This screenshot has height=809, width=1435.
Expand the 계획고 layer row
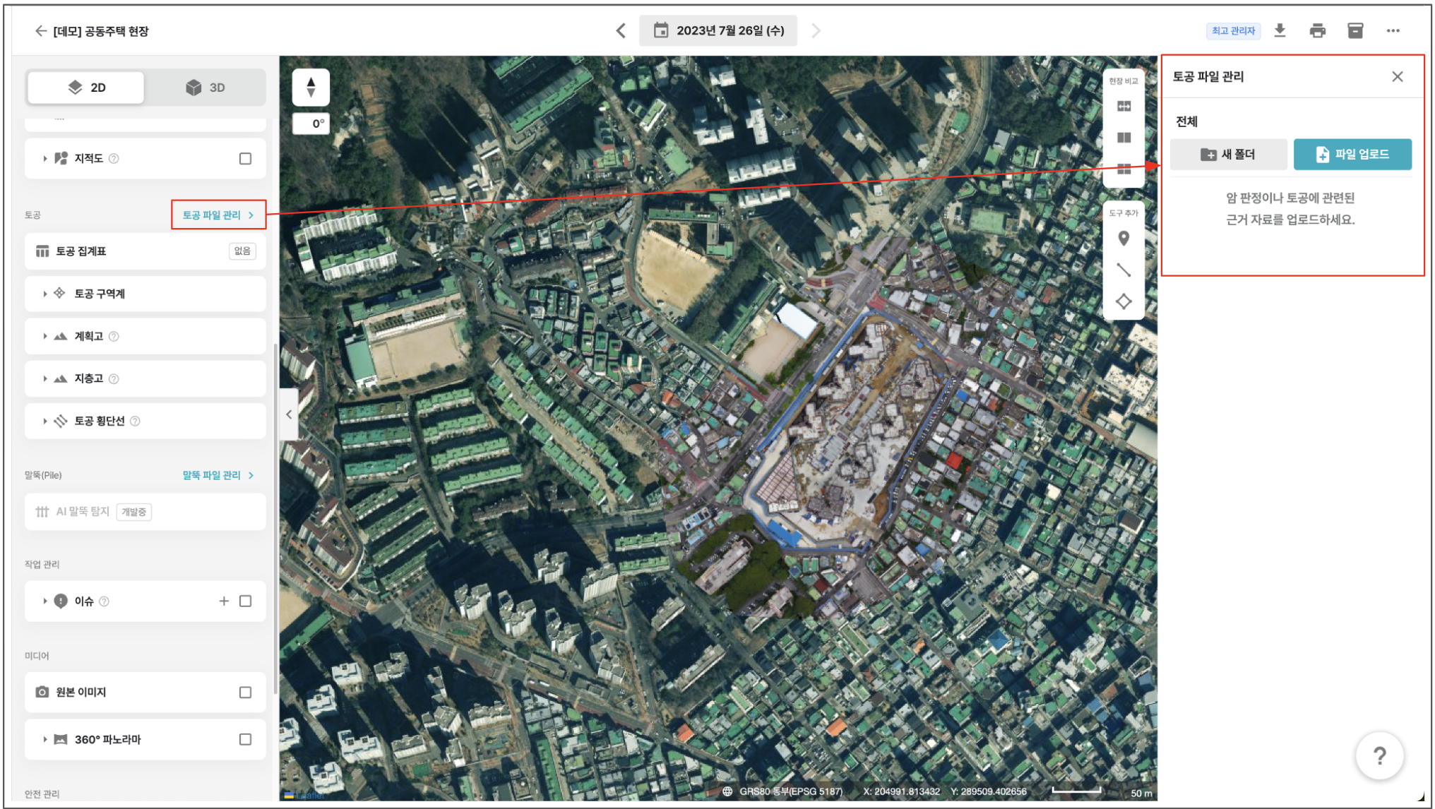tap(45, 337)
